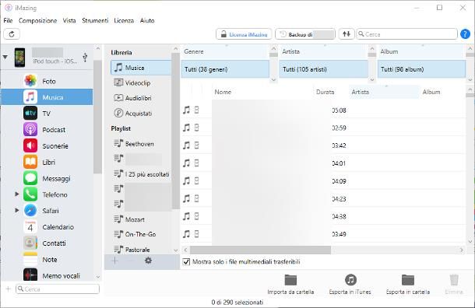
Task: Open the Licenza menu
Action: tap(124, 20)
